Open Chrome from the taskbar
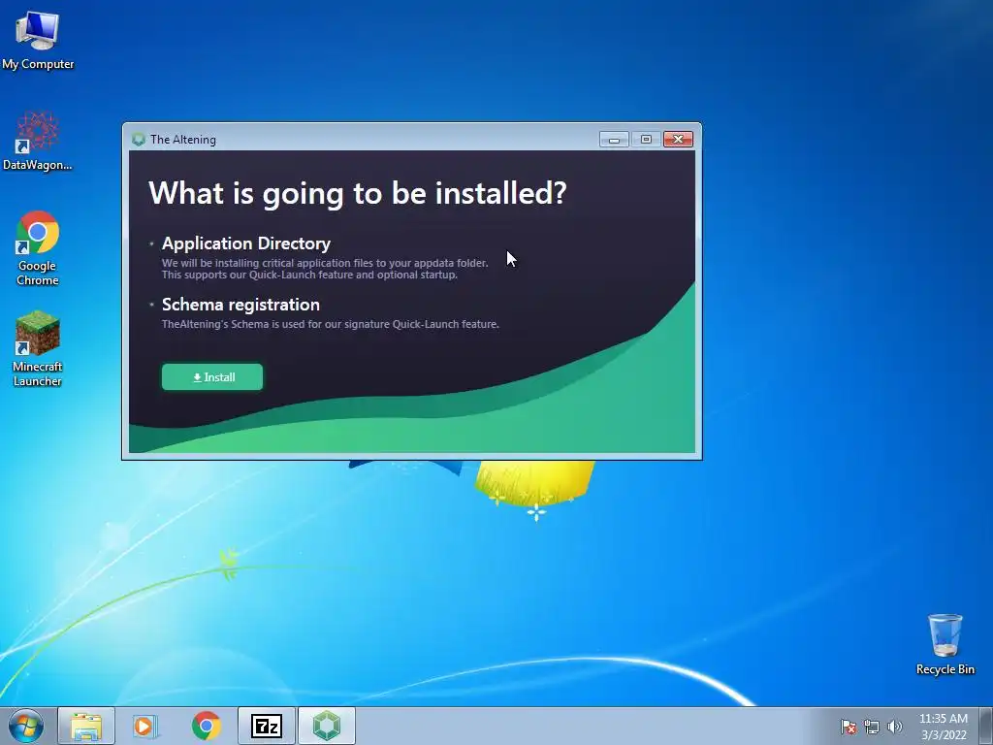This screenshot has width=993, height=745. [x=207, y=726]
